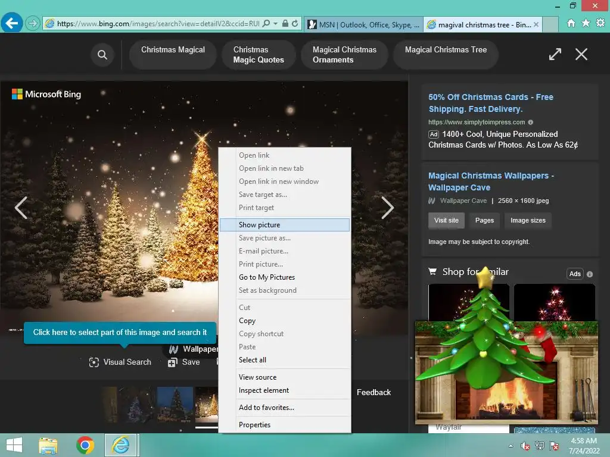Click Save image to collection
Viewport: 610px width, 457px height.
coord(184,362)
